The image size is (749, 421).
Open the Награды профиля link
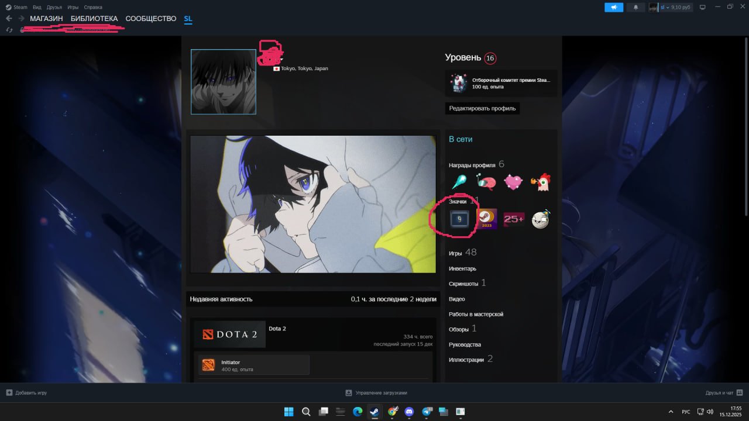tap(472, 165)
